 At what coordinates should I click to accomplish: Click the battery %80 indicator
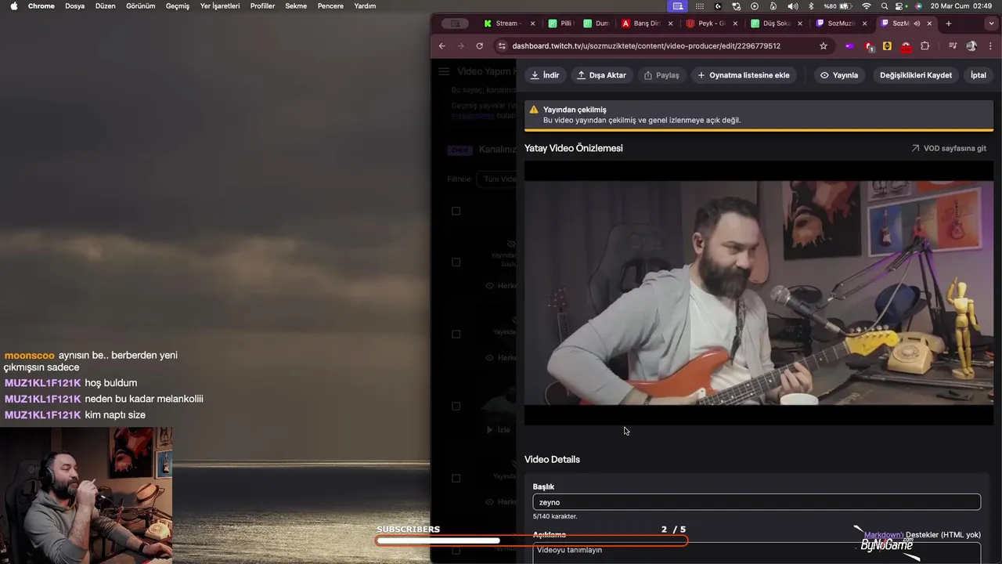click(838, 6)
